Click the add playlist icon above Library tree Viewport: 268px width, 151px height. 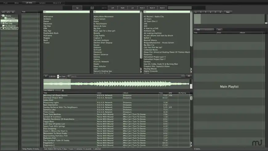point(3,12)
